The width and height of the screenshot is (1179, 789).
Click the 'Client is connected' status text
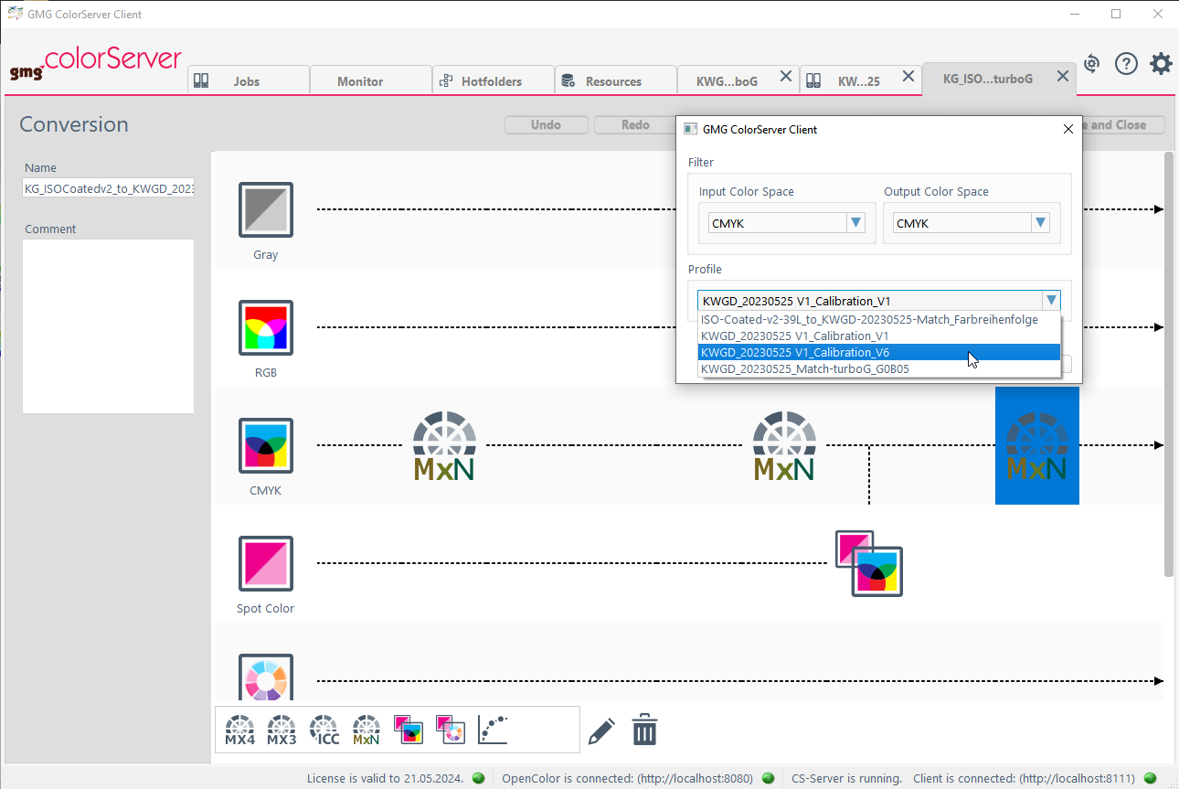[x=1024, y=779]
